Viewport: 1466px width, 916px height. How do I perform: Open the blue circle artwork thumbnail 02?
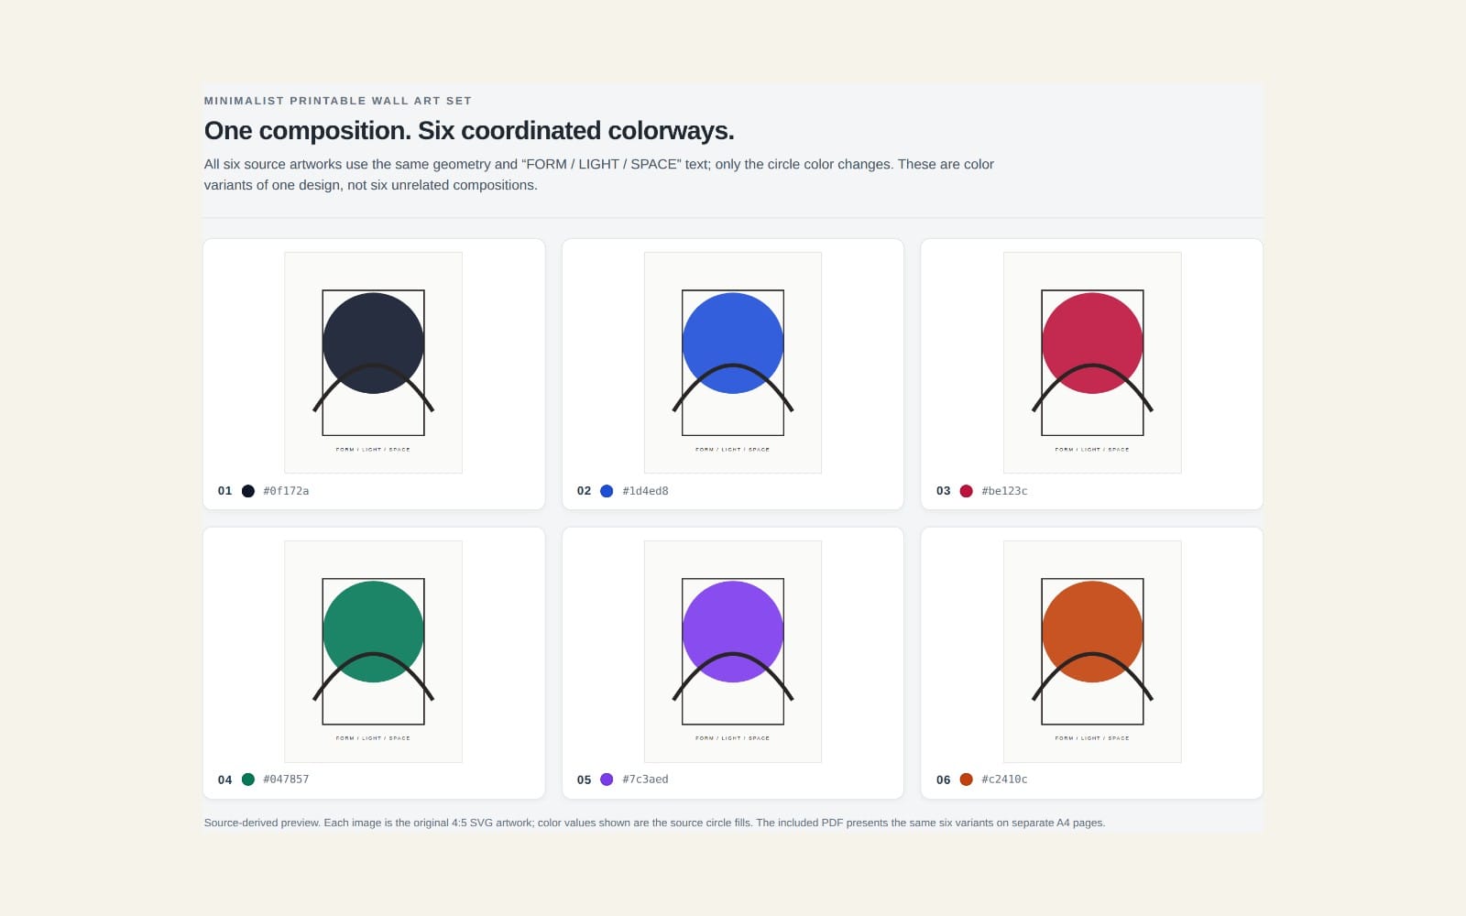(x=733, y=363)
